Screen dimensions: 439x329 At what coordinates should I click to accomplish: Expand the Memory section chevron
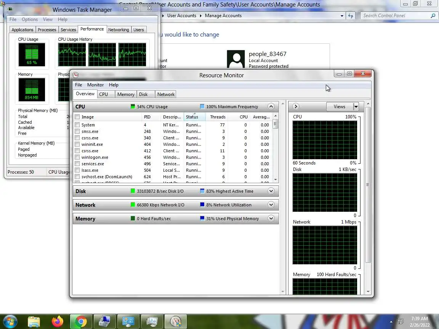pyautogui.click(x=271, y=218)
